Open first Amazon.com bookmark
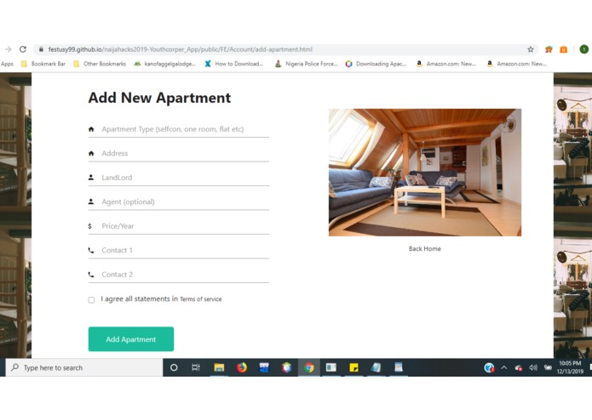The width and height of the screenshot is (592, 420). (x=446, y=64)
